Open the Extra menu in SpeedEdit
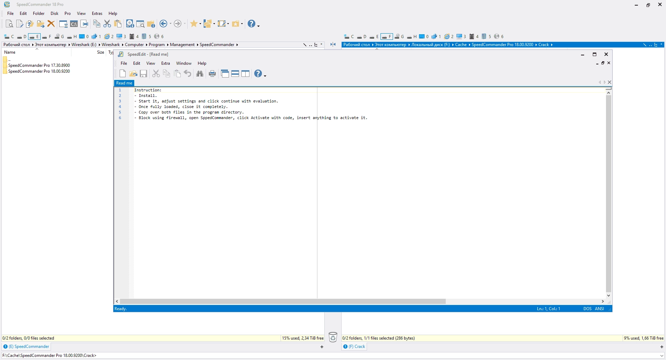Viewport: 666px width, 360px height. [x=165, y=63]
